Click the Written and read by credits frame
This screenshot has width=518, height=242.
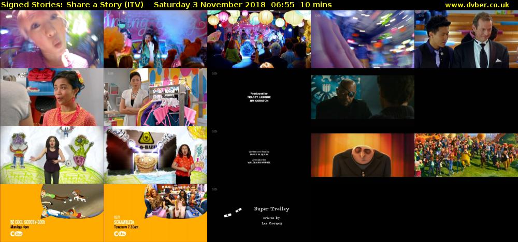click(259, 155)
